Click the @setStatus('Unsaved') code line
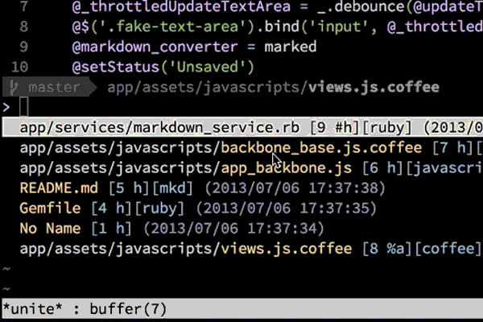This screenshot has height=322, width=483. tap(163, 67)
